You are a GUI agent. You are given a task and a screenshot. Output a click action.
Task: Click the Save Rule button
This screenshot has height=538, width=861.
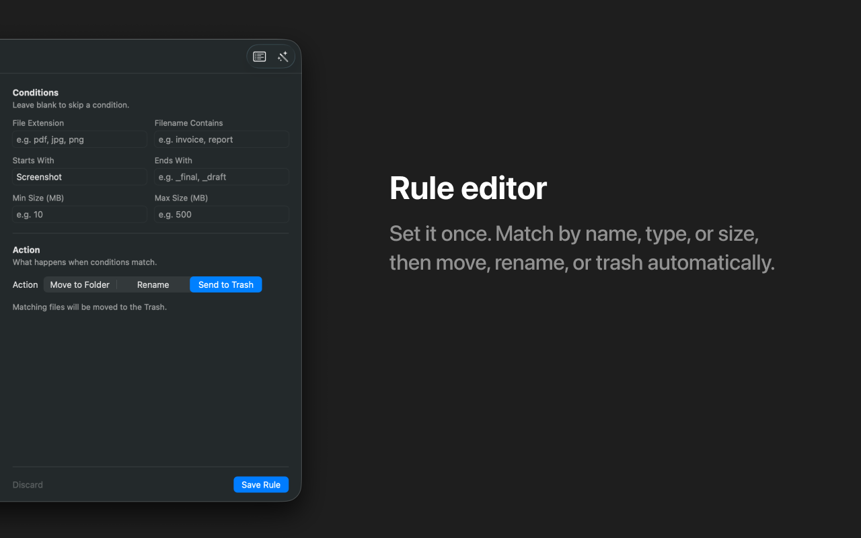point(261,484)
